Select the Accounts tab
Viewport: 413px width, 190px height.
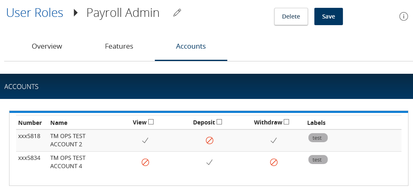coord(191,46)
